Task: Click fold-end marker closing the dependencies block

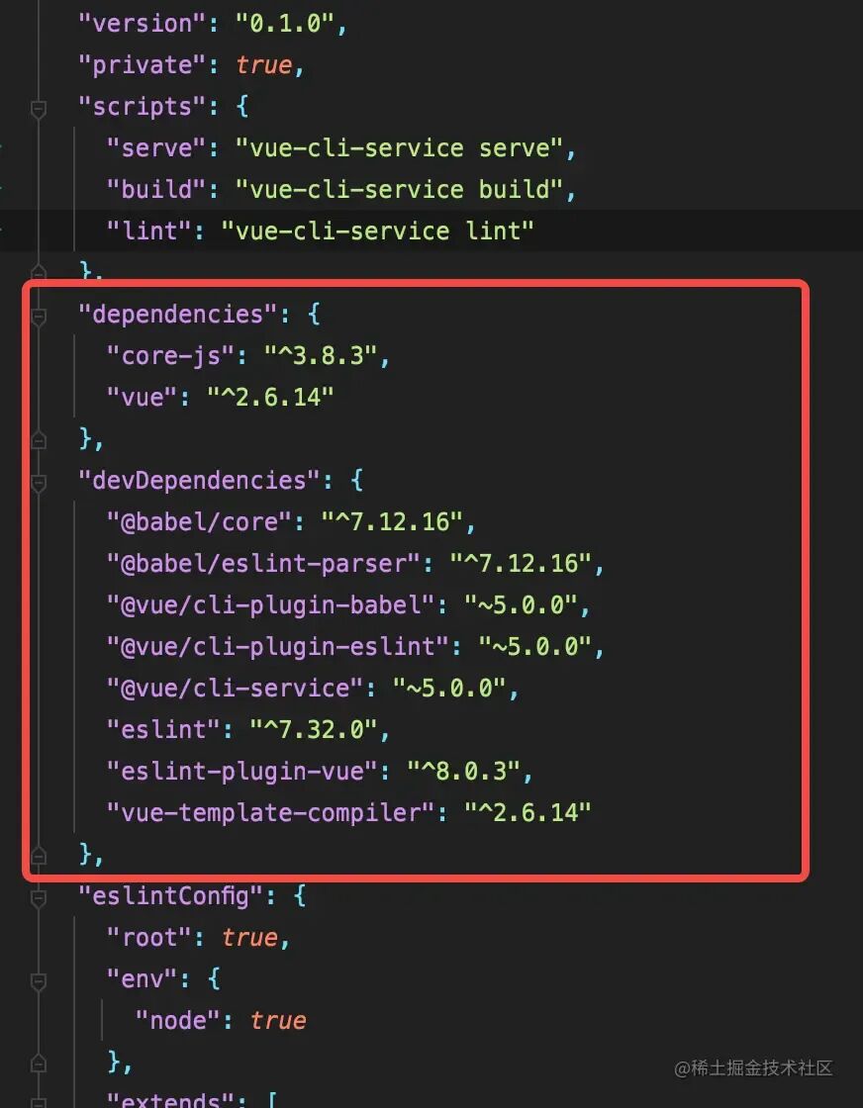Action: [39, 439]
